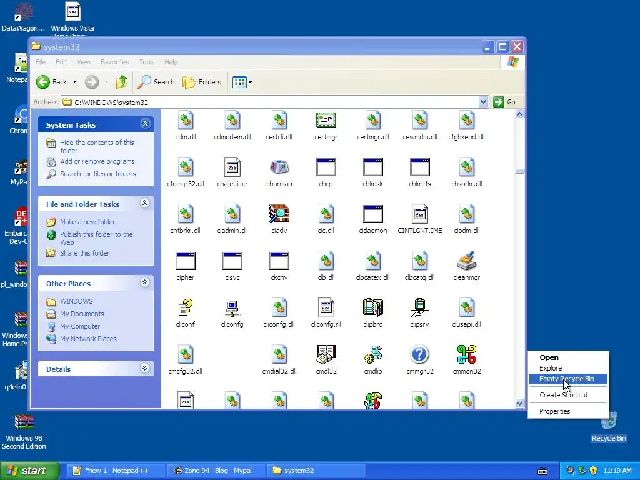Choose Properties in the context menu

click(568, 411)
